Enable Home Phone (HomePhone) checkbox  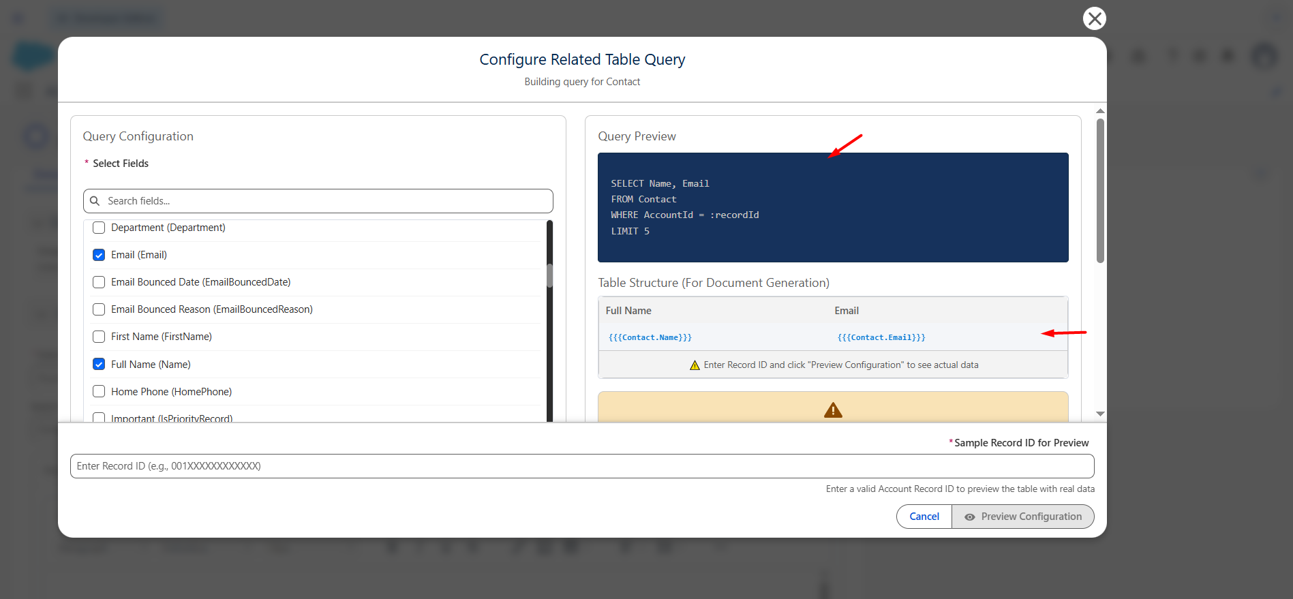coord(99,391)
